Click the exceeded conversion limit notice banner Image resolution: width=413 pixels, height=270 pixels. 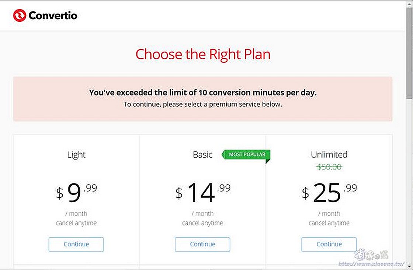click(x=202, y=99)
